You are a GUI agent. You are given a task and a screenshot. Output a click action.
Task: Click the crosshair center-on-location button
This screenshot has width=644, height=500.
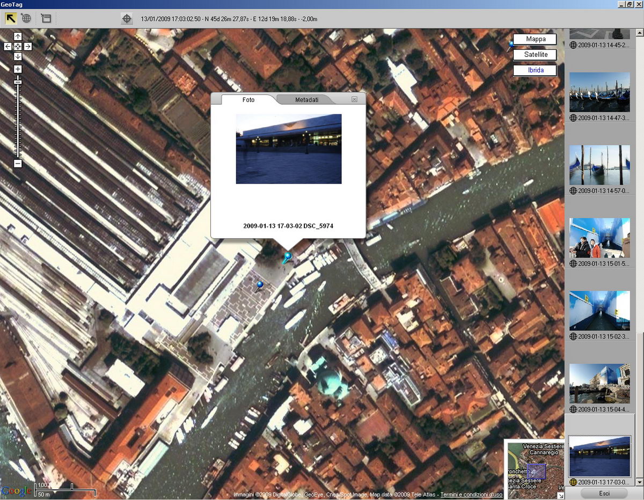[127, 19]
